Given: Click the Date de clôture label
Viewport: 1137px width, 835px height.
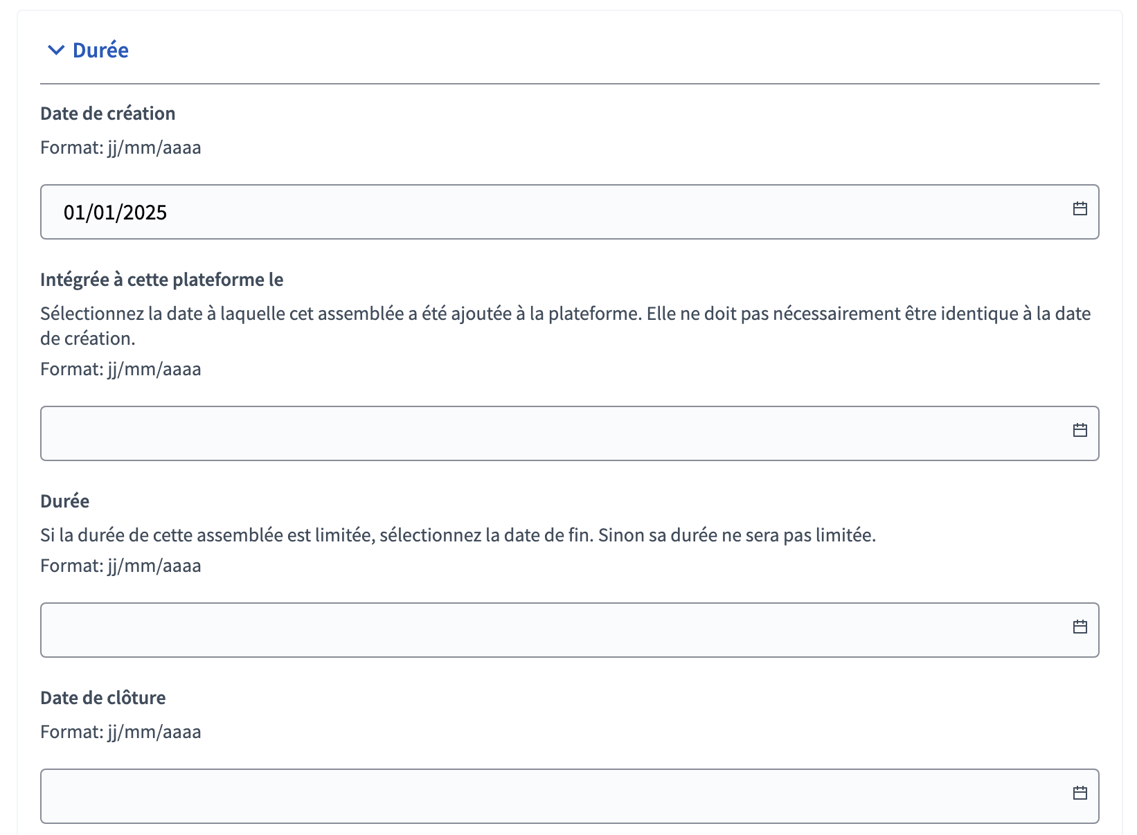Looking at the screenshot, I should (103, 698).
